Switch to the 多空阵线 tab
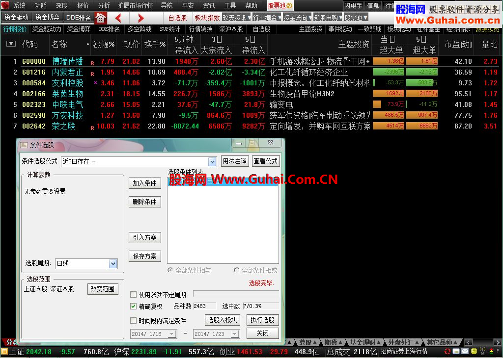The height and width of the screenshot is (358, 503). (x=140, y=29)
